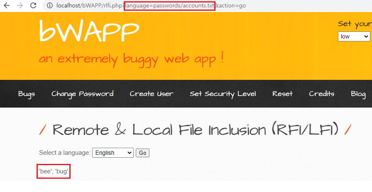The image size is (372, 192).
Task: Open the Credits menu item
Action: 322,94
